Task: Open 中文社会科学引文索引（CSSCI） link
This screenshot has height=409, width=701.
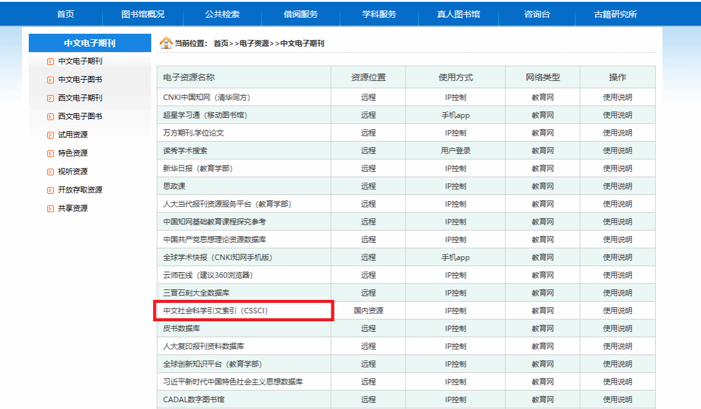Action: point(215,311)
